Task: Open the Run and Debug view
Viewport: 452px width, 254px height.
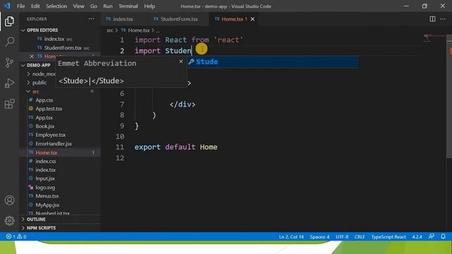Action: (x=9, y=83)
